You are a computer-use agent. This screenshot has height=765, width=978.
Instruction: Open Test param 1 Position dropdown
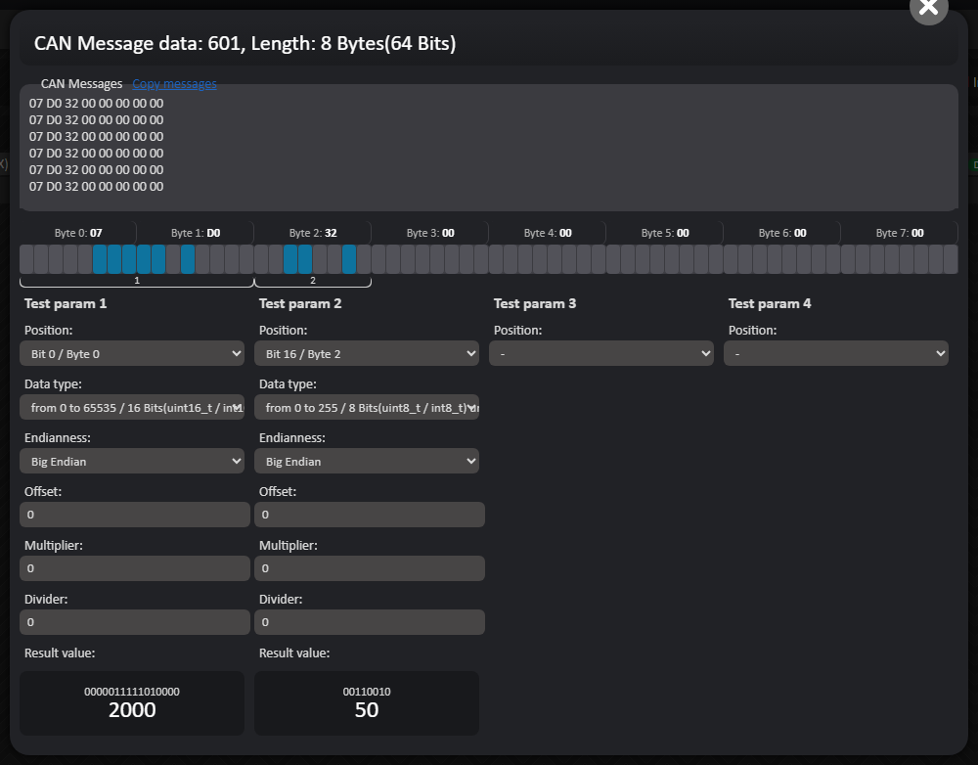[x=132, y=353]
